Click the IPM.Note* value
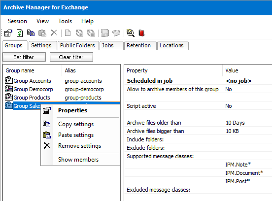Screen dimensions: 272x201 coord(238,165)
